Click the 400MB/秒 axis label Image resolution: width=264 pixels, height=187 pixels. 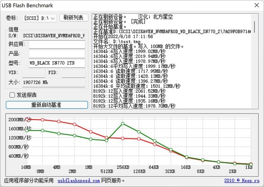(19, 156)
